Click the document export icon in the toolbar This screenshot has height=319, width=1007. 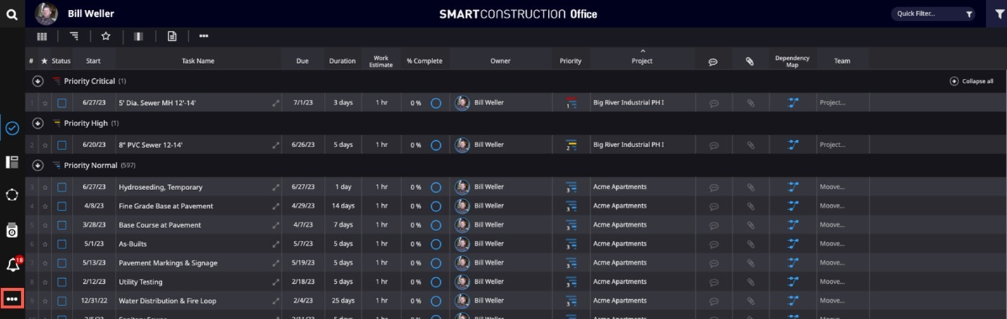point(172,36)
